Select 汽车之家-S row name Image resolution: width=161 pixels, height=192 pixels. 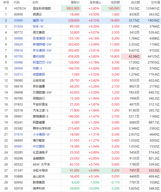tap(41, 110)
